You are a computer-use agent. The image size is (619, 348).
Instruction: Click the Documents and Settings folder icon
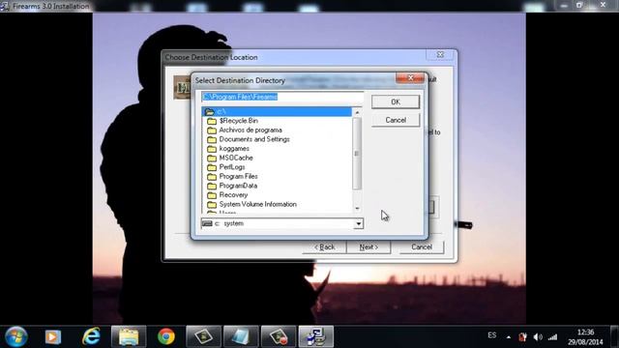point(212,139)
